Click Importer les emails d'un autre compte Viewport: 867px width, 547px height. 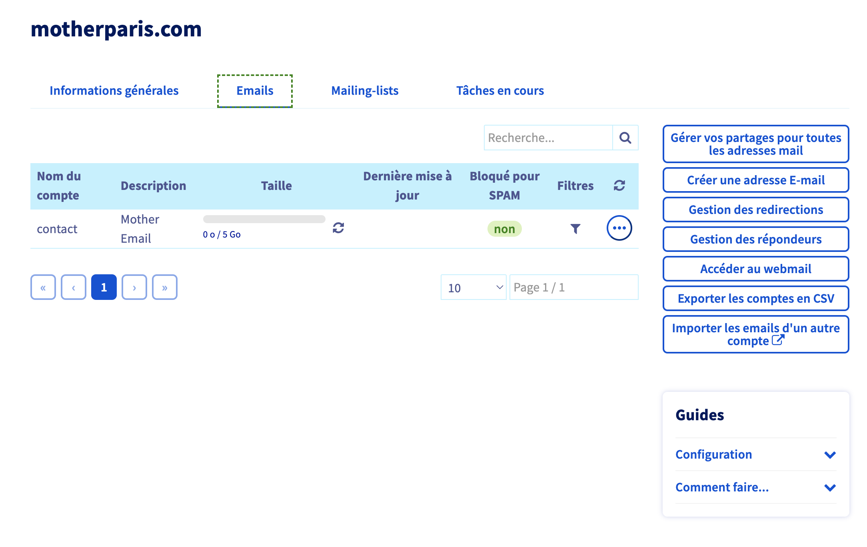755,334
